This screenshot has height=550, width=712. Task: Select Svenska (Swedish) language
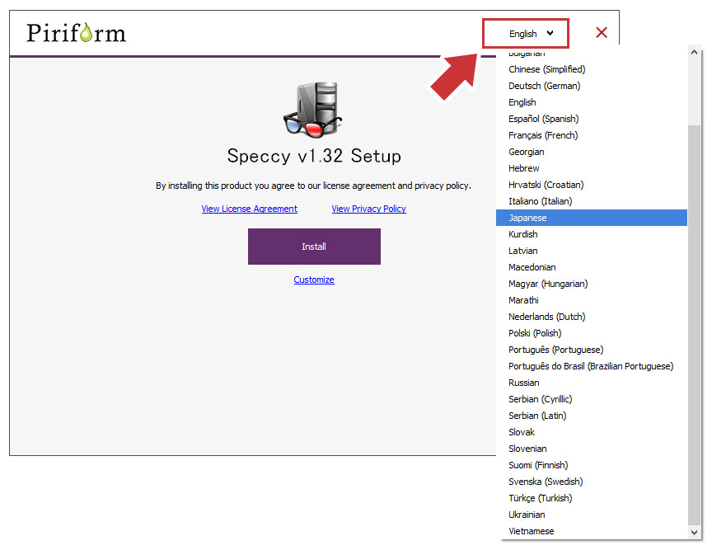coord(592,482)
